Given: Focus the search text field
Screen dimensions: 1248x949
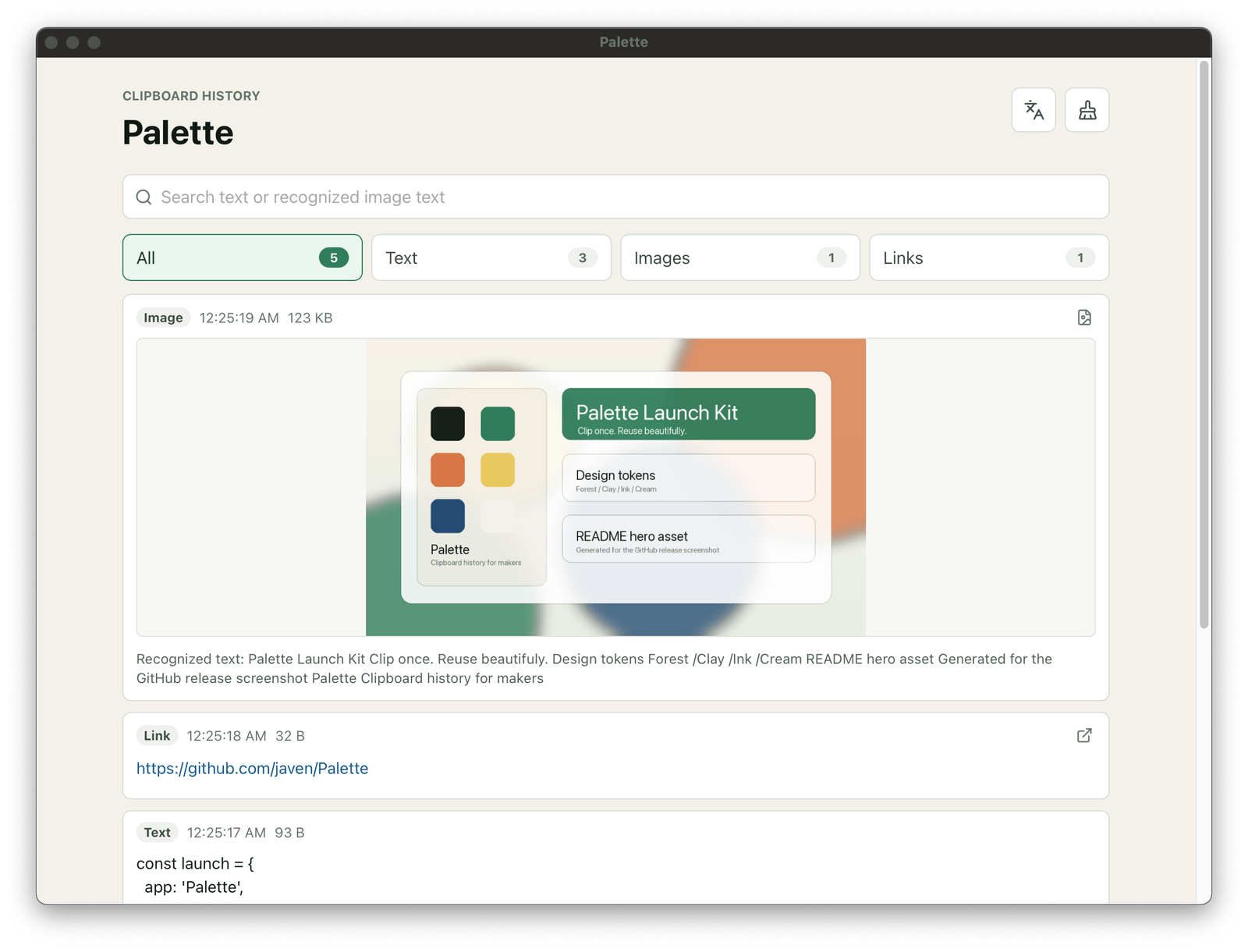Looking at the screenshot, I should 615,197.
